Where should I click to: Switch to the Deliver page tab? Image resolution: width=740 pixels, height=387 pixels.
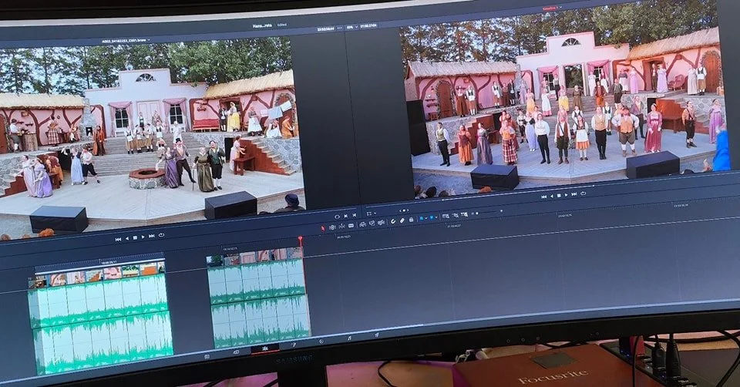[377, 335]
